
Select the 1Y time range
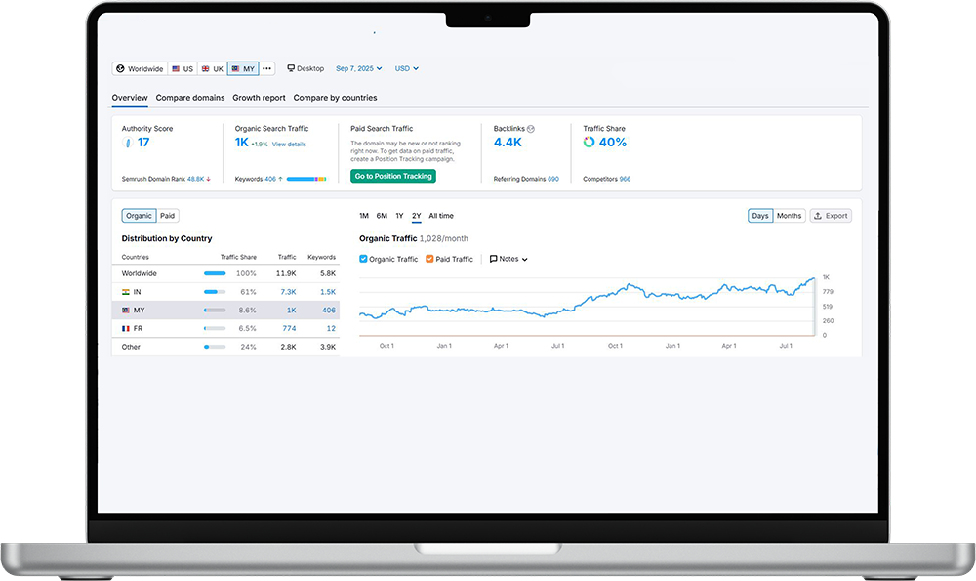pos(399,216)
